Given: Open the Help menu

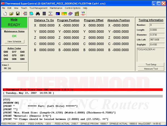Looking at the screenshot, I should (x=85, y=8).
